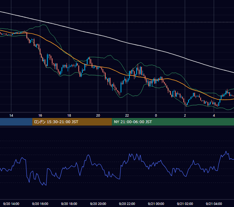Click the 9/20 22:00 label on oscillator axis
Image resolution: width=234 pixels, height=207 pixels.
coord(127,204)
